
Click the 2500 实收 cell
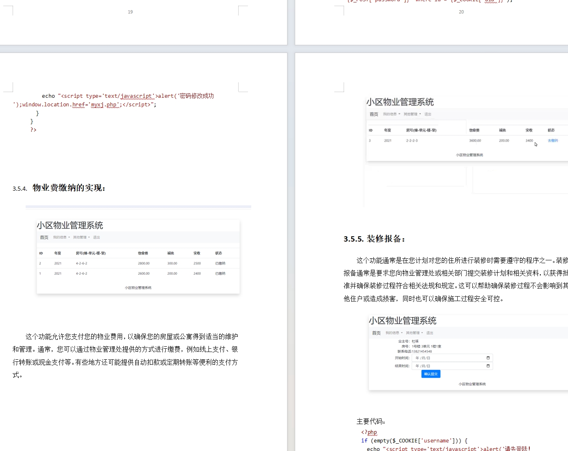tap(197, 263)
